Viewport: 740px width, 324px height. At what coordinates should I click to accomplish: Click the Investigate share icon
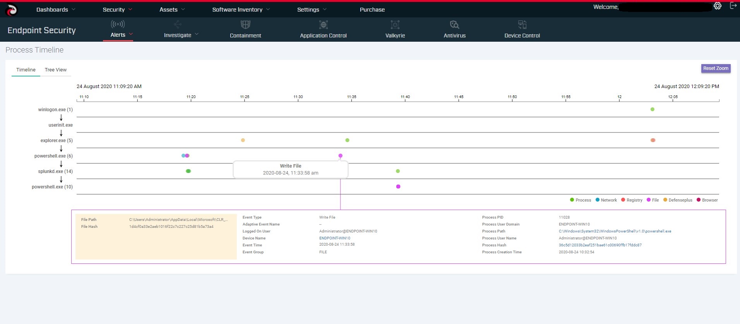coord(178,25)
